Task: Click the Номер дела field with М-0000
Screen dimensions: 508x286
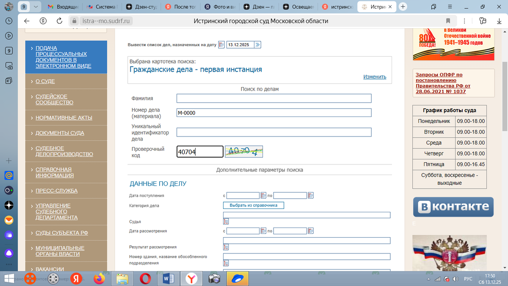Action: pos(274,113)
